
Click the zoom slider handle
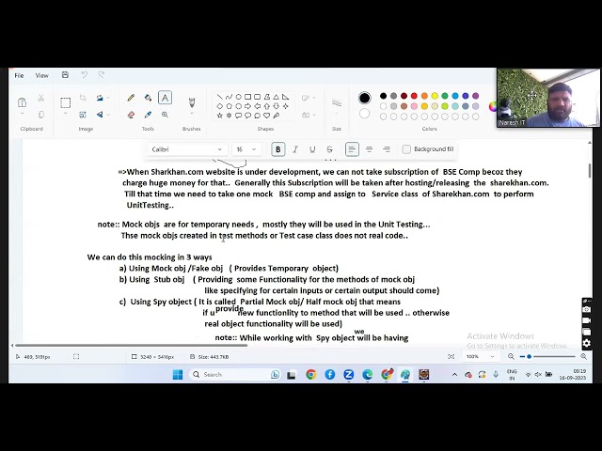click(x=529, y=357)
